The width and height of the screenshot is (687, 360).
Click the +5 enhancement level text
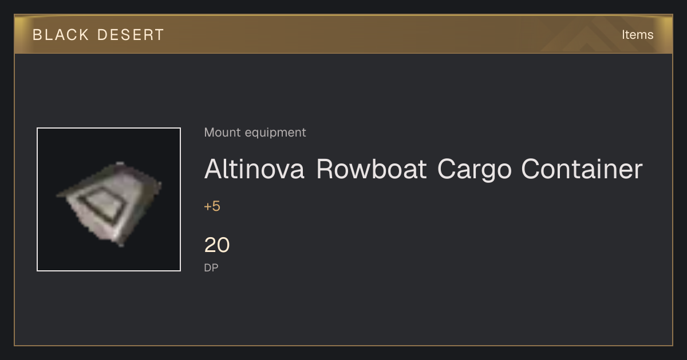212,206
